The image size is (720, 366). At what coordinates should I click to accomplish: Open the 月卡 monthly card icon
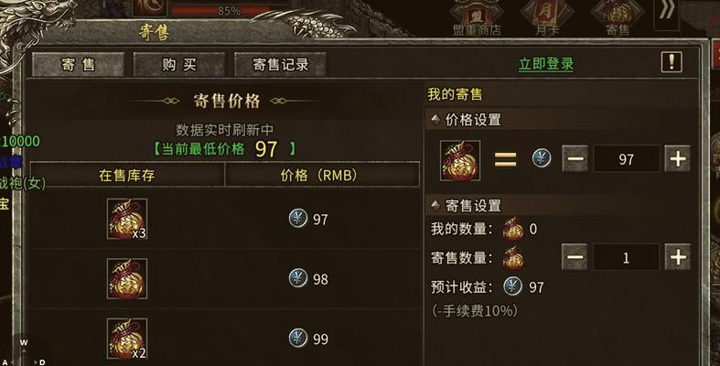[x=547, y=18]
